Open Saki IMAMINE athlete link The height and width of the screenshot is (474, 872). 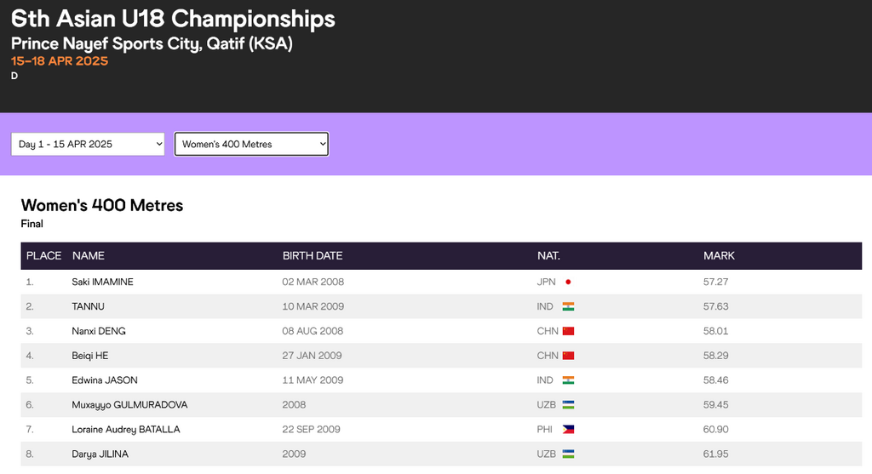pyautogui.click(x=102, y=282)
